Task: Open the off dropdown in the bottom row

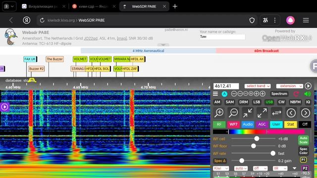Action: click(x=260, y=168)
